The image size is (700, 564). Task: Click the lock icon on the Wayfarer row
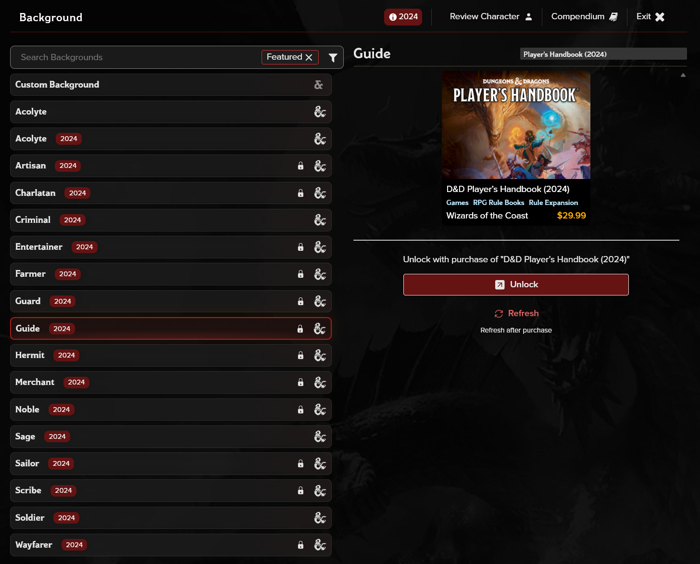[300, 545]
